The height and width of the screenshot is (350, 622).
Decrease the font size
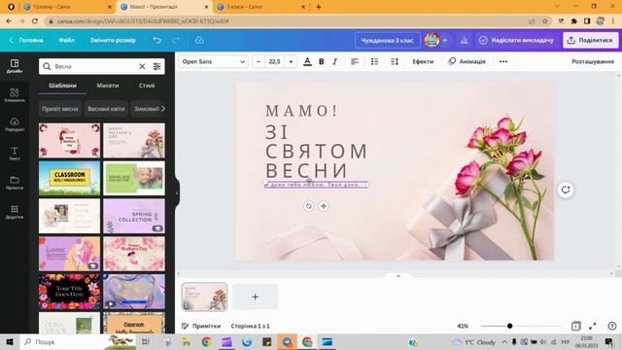[259, 61]
